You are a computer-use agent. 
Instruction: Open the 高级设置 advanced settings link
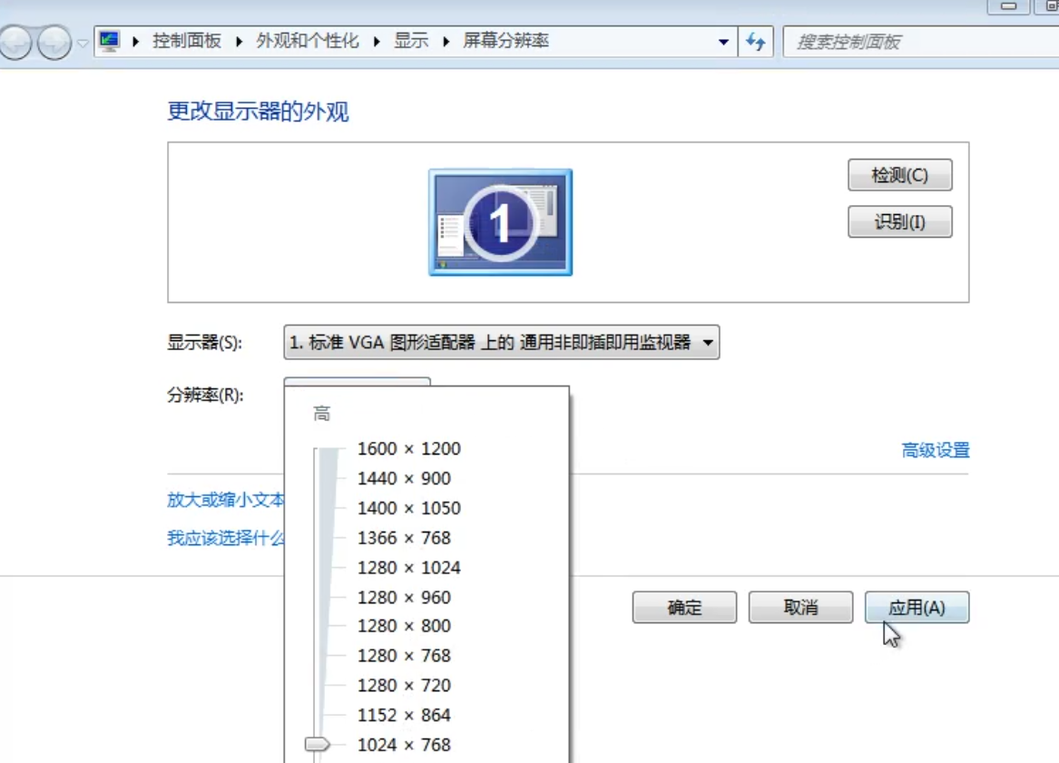936,449
